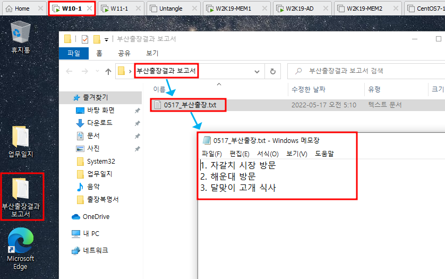Open the 부산출장결과 보고서 desktop folder
445x279 pixels.
pos(21,197)
